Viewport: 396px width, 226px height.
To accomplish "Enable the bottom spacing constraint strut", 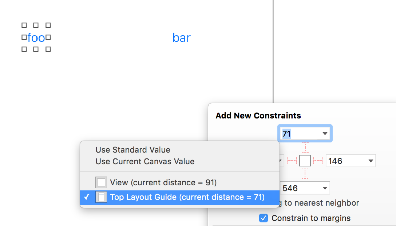I will pyautogui.click(x=305, y=173).
